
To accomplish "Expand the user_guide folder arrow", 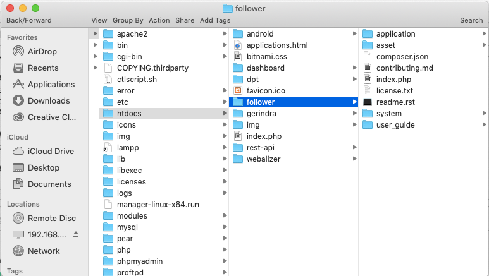I will tap(484, 124).
